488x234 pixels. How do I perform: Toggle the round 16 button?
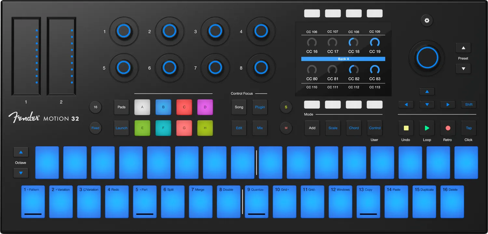coord(95,107)
